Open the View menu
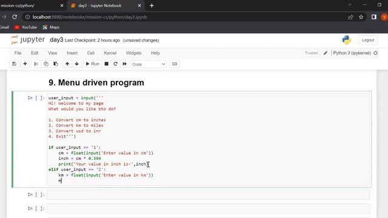 pos(53,53)
